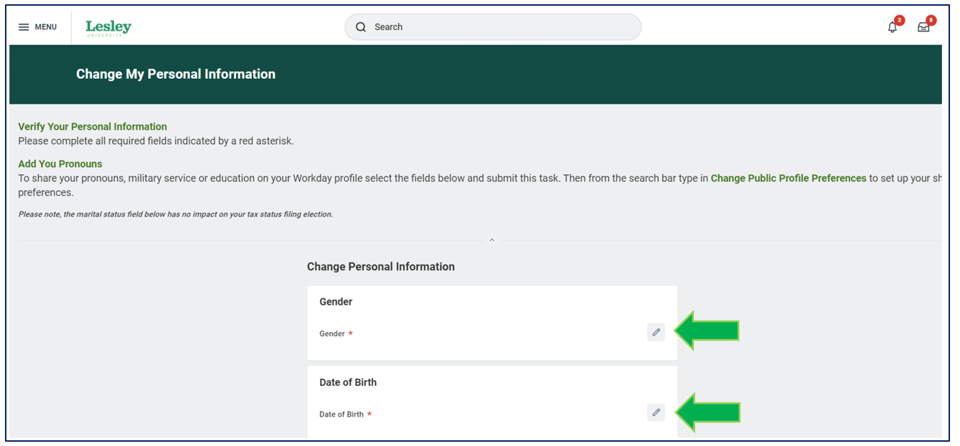Open Change Public Profile Preferences link
This screenshot has height=446, width=960.
789,179
